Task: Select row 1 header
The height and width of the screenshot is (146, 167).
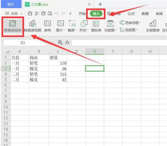Action: [x=6, y=58]
